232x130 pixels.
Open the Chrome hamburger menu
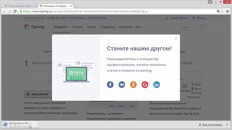[x=228, y=11]
